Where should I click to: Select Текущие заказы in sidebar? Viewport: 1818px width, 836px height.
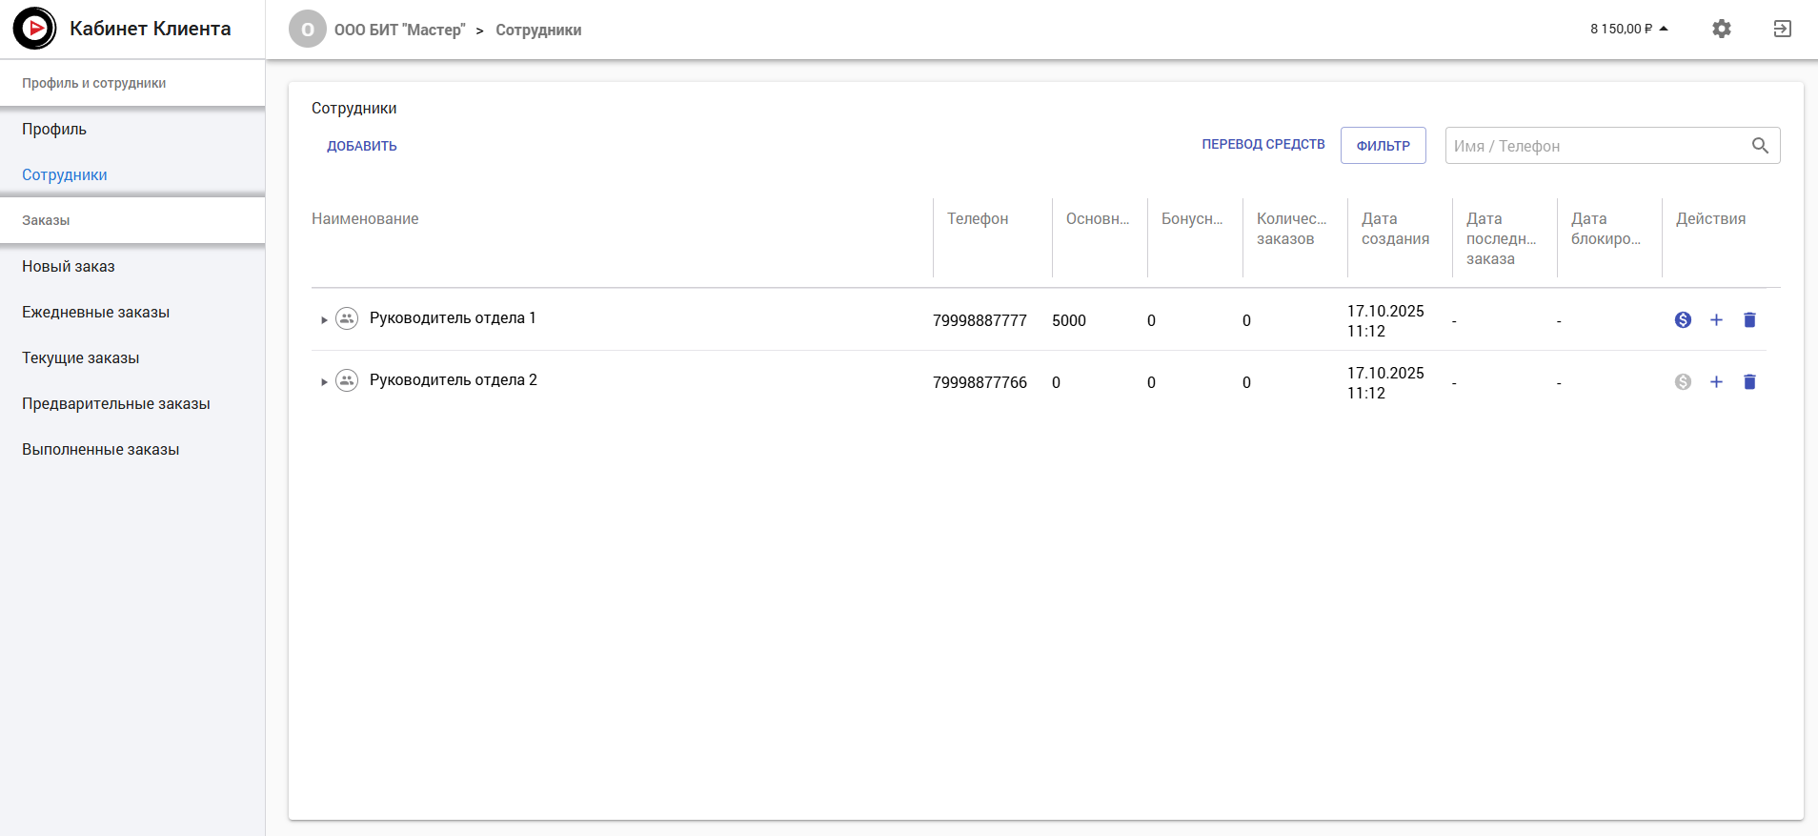pyautogui.click(x=81, y=358)
